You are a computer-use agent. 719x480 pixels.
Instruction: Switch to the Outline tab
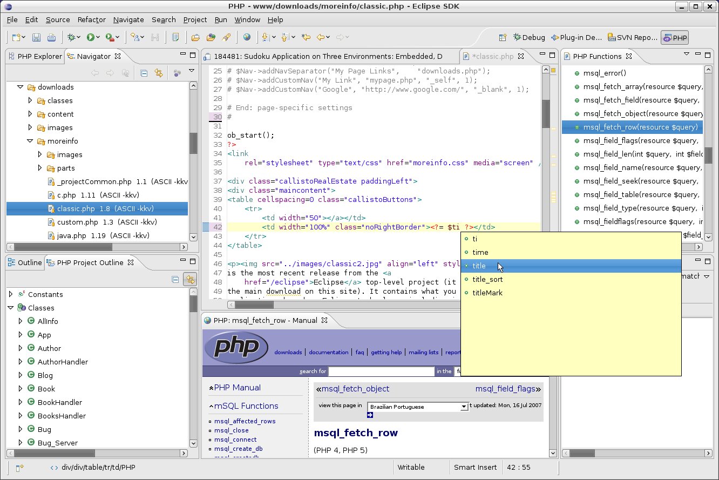coord(25,262)
